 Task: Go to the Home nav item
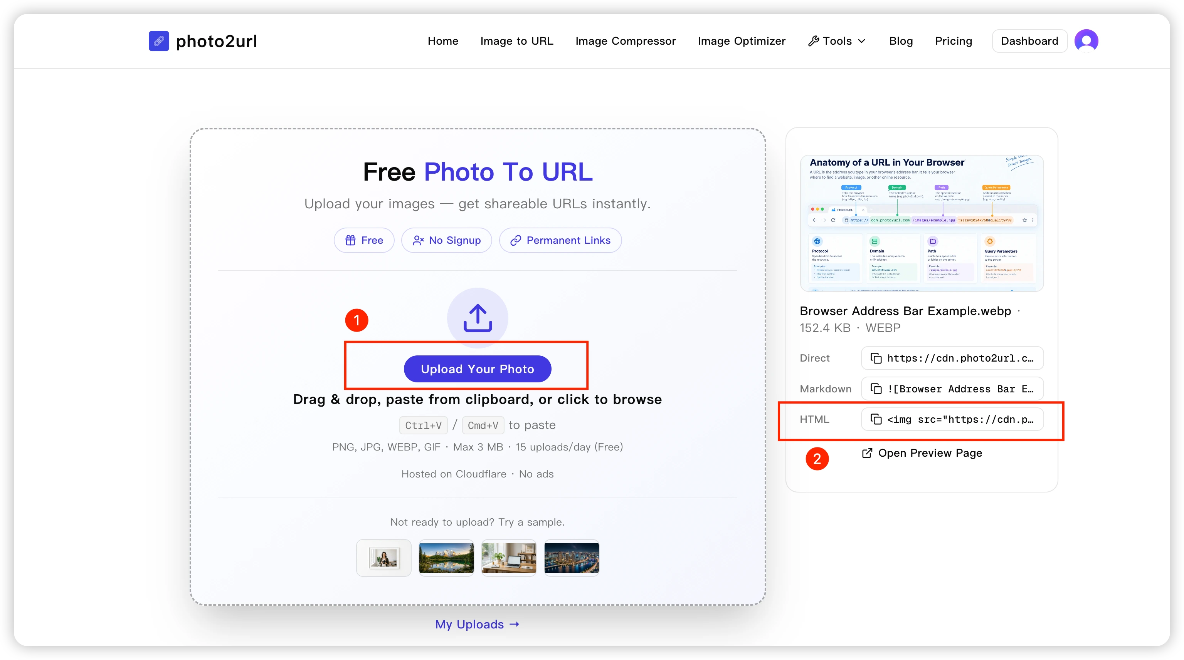[x=442, y=41]
